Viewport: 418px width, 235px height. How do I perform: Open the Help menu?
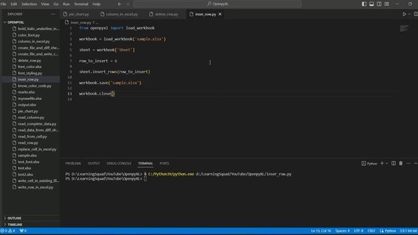[96, 4]
